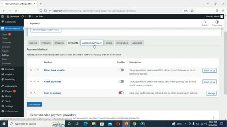
Task: Collapse the admin sidebar menu
Action: coord(12,111)
